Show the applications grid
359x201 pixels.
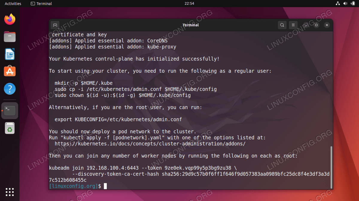[x=10, y=192]
